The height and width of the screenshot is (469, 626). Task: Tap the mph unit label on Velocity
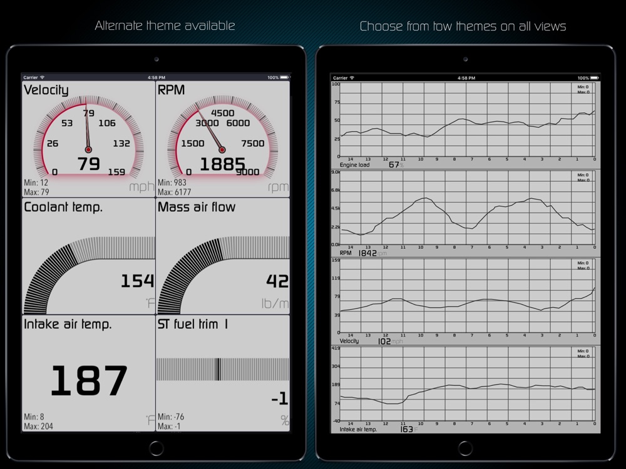pos(141,187)
